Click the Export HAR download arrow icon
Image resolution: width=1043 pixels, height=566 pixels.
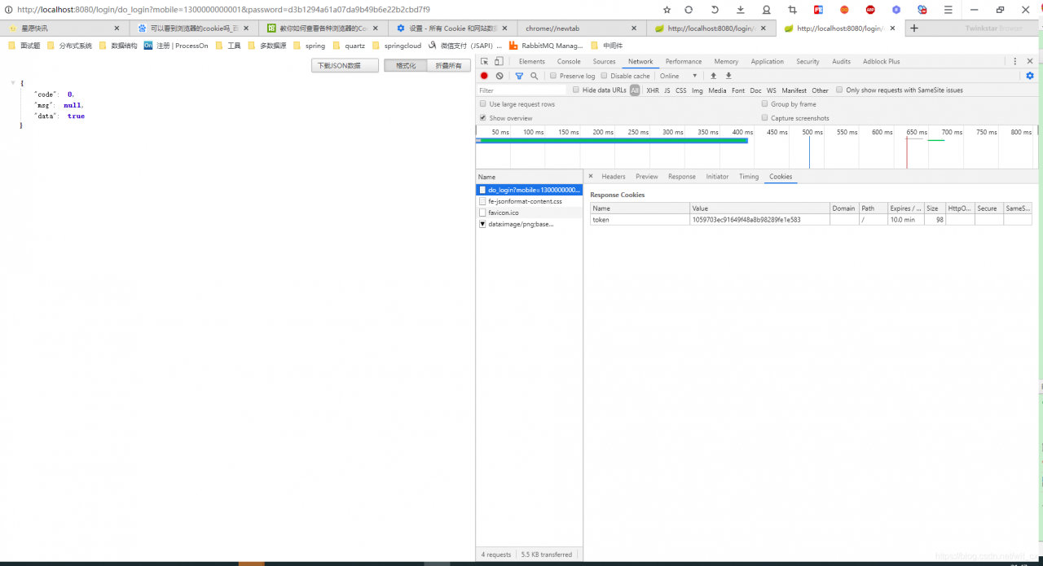tap(728, 76)
